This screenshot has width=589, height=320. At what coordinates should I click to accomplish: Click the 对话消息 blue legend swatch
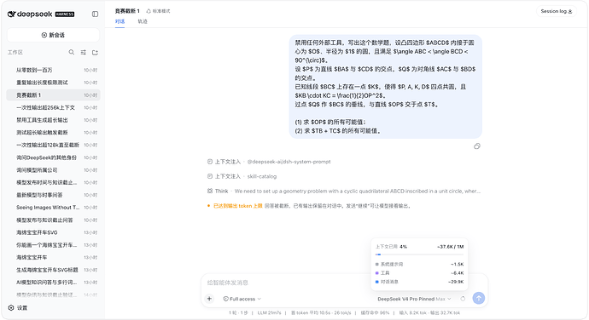[376, 282]
